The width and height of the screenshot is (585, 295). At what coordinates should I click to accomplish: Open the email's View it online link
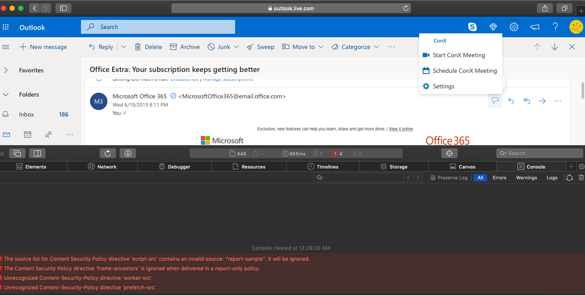[401, 129]
